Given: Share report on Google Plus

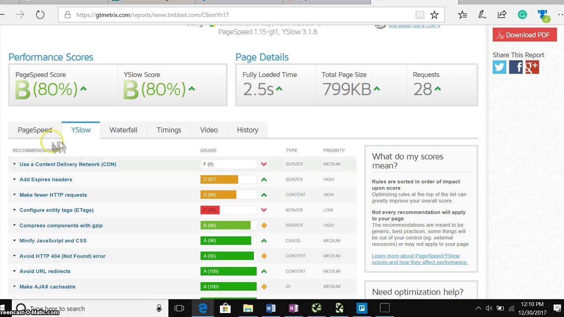Looking at the screenshot, I should tap(532, 67).
